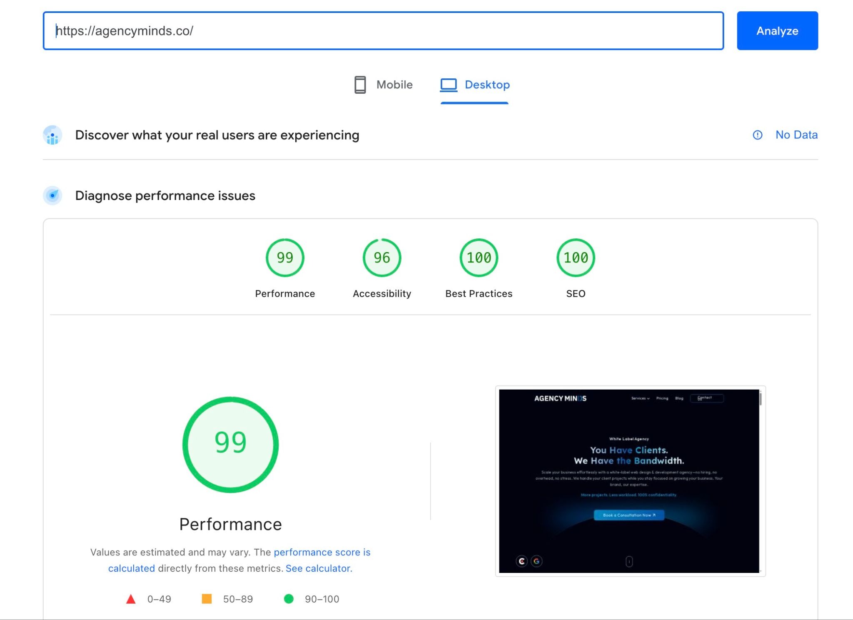
Task: Click the green circle 90–100 legend icon
Action: click(289, 599)
